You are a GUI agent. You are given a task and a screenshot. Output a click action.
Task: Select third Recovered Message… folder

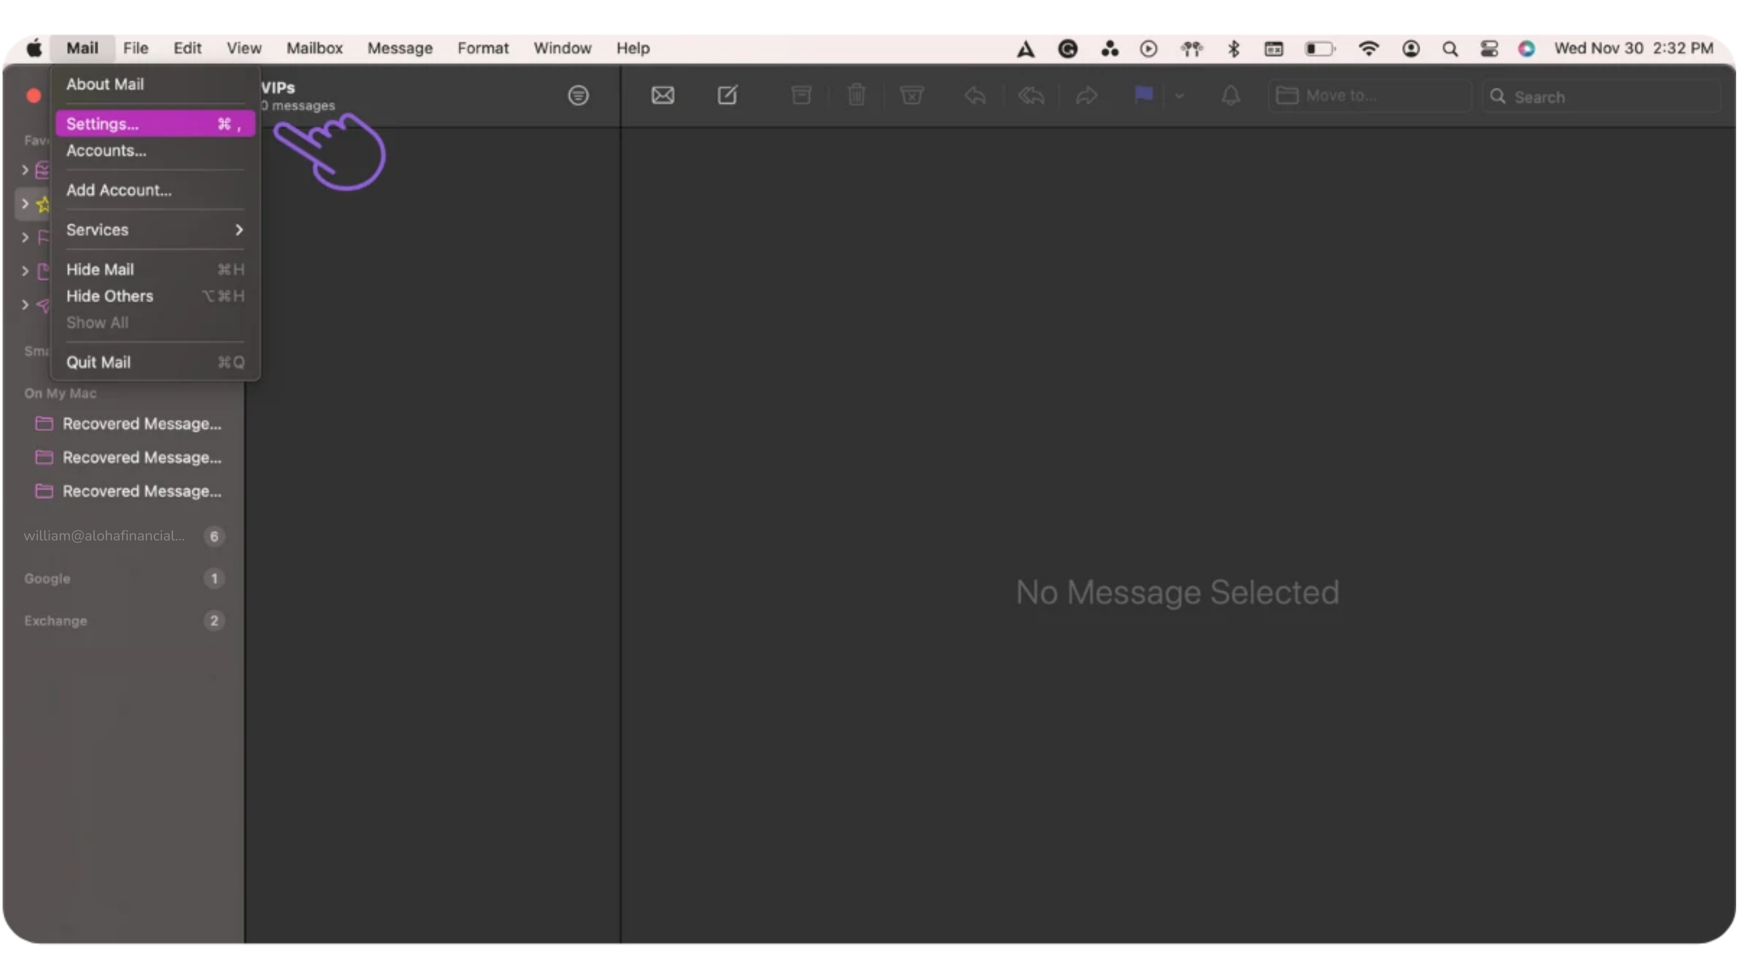pos(128,491)
